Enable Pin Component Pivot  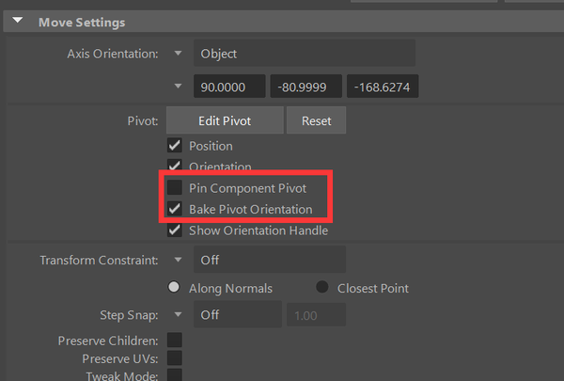point(174,188)
